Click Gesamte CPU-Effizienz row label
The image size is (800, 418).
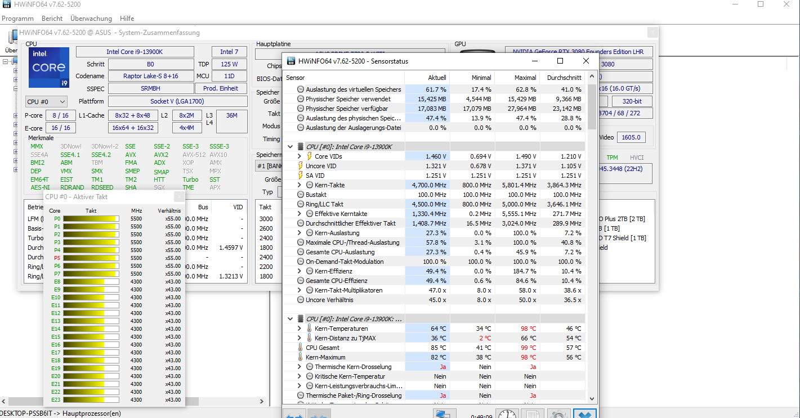pyautogui.click(x=336, y=281)
